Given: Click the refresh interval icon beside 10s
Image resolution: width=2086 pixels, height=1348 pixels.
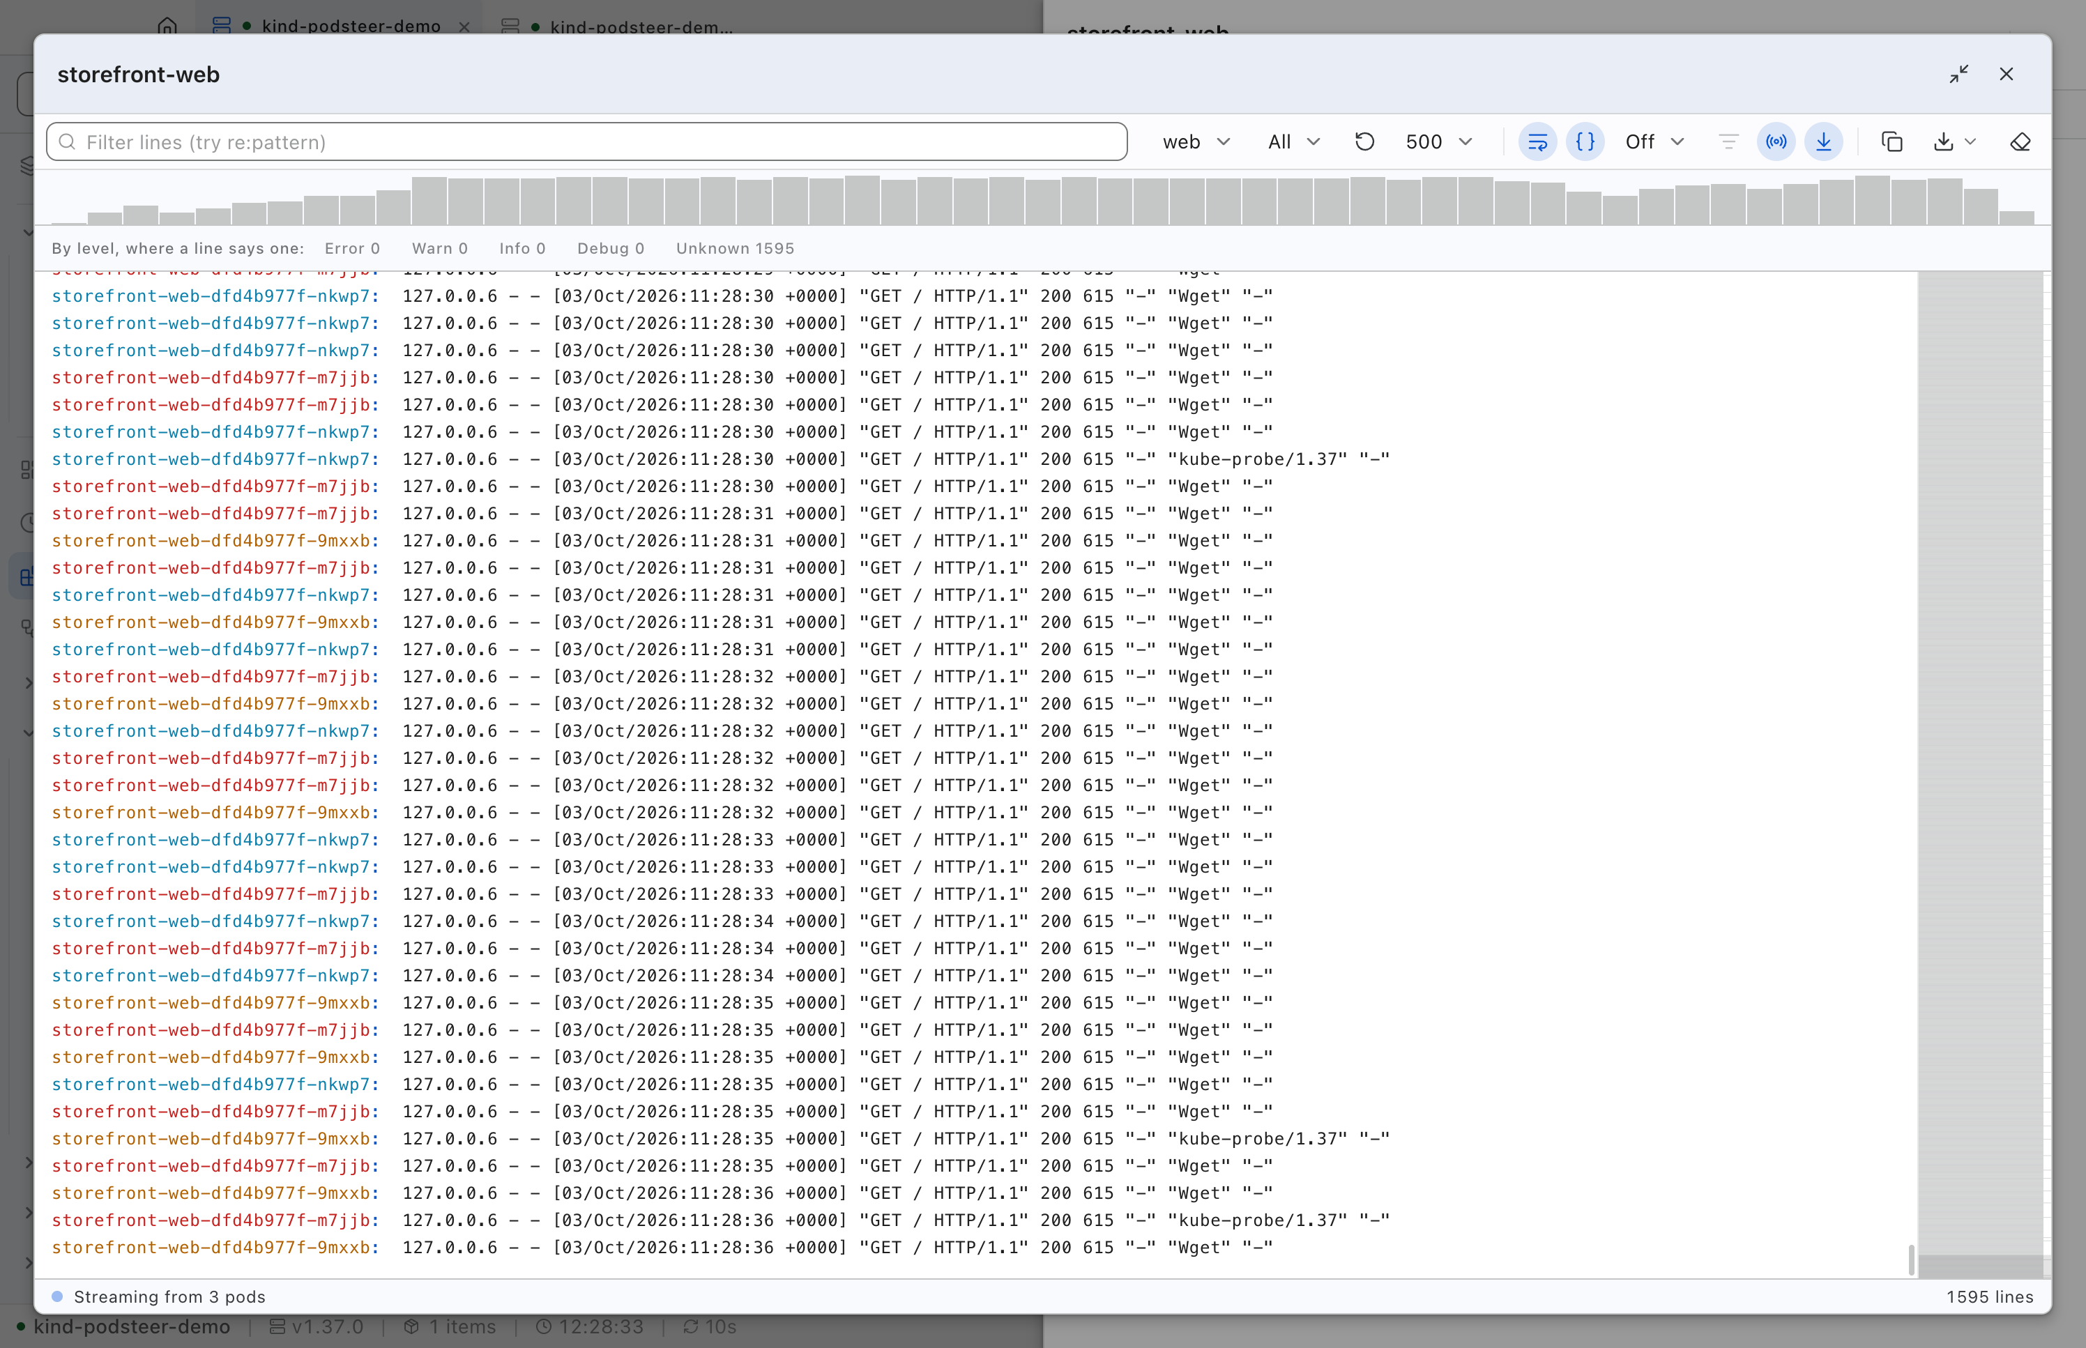Looking at the screenshot, I should (691, 1327).
